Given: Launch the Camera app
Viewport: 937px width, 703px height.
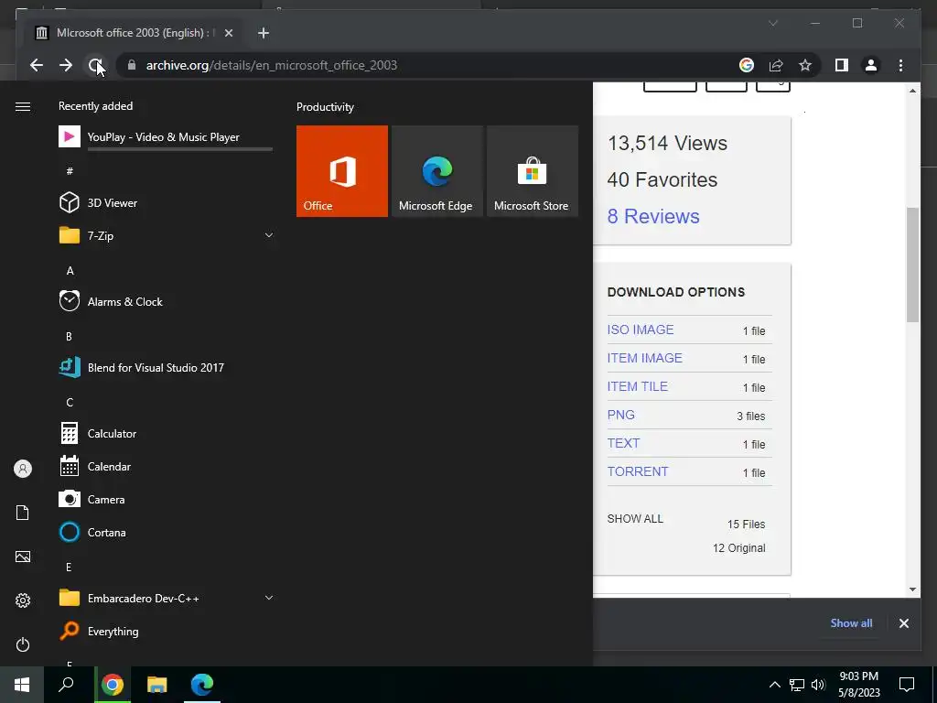Looking at the screenshot, I should 167,499.
